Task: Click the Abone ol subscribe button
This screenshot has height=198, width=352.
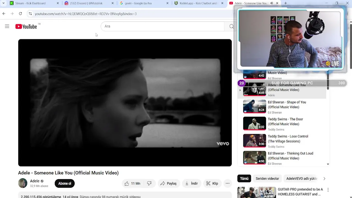Action: 65,183
